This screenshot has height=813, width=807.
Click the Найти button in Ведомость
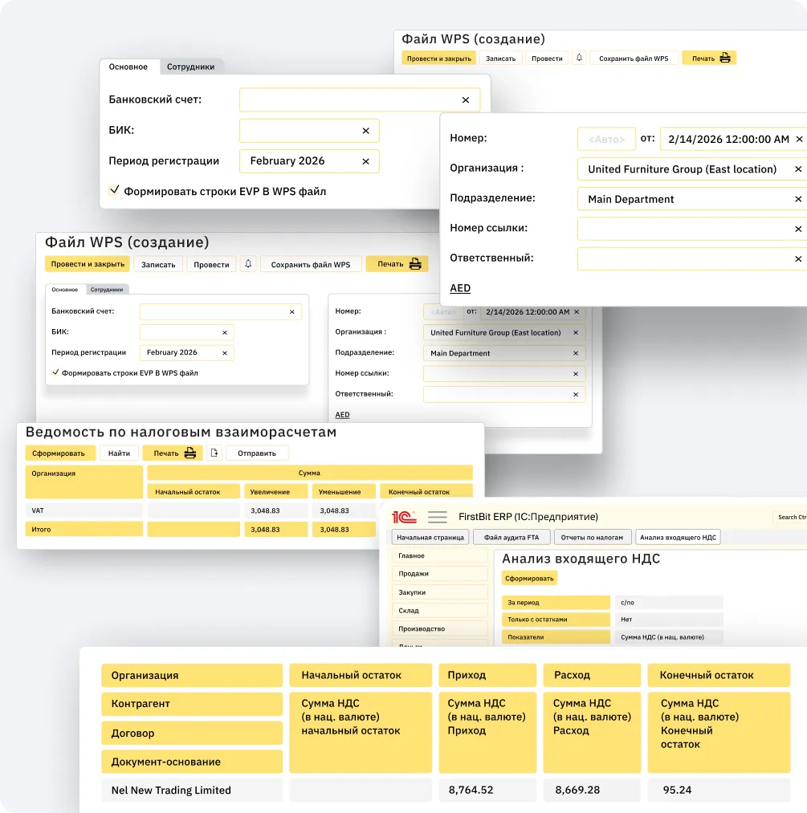[x=119, y=453]
